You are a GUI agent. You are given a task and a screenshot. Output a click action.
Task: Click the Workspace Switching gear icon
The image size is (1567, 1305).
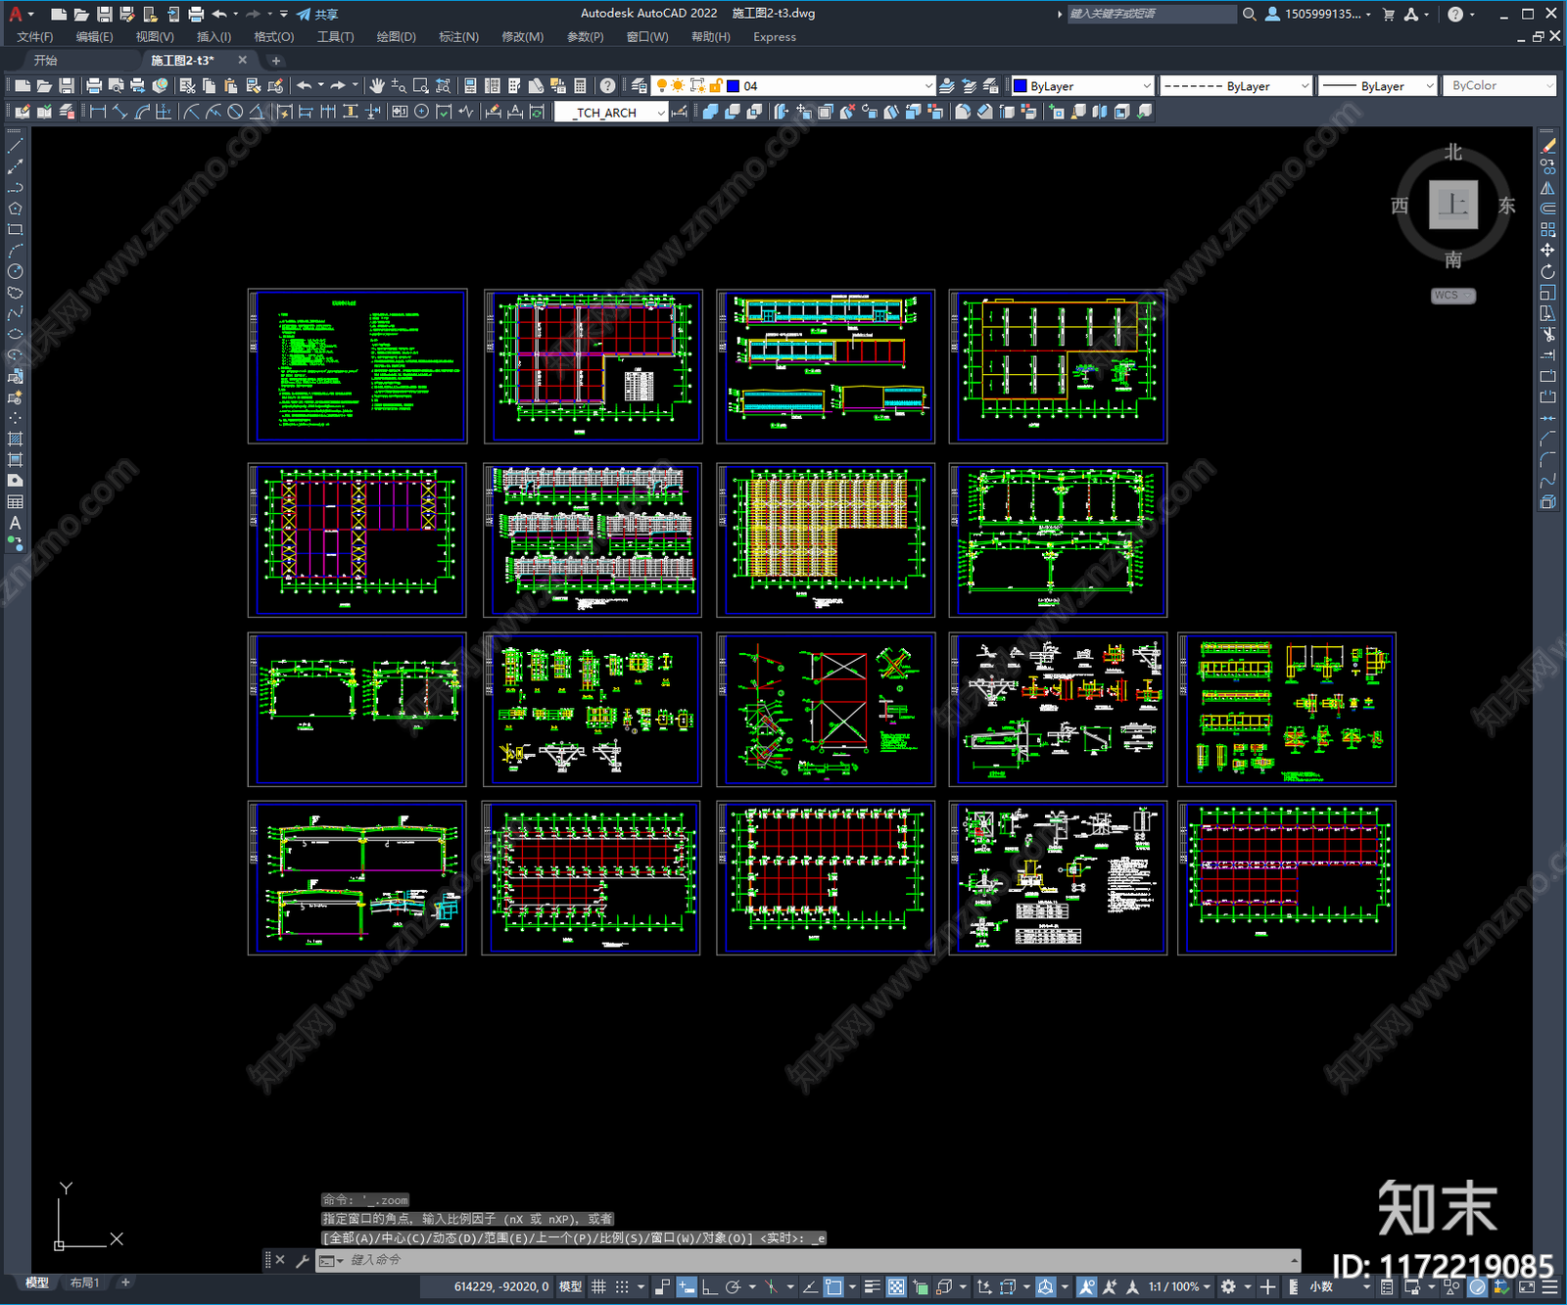1228,1286
